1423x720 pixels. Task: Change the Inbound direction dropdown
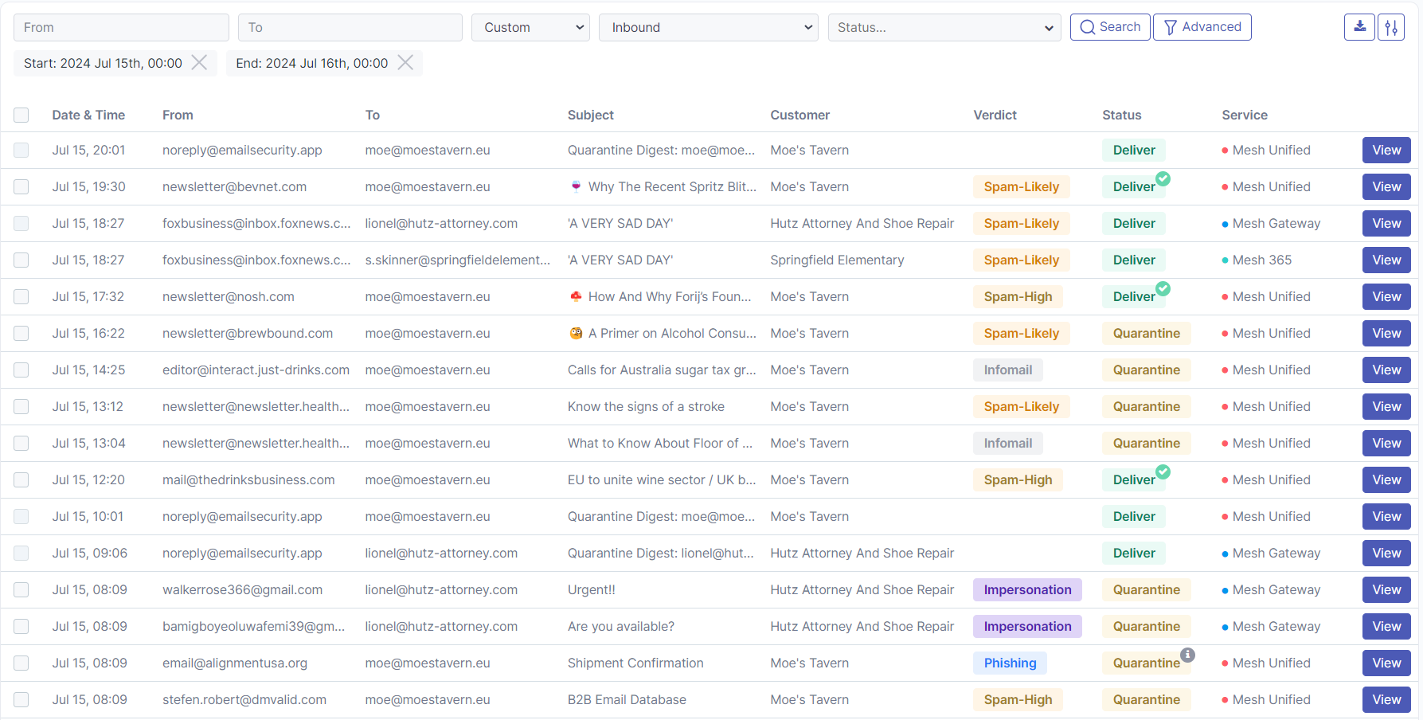pyautogui.click(x=708, y=26)
